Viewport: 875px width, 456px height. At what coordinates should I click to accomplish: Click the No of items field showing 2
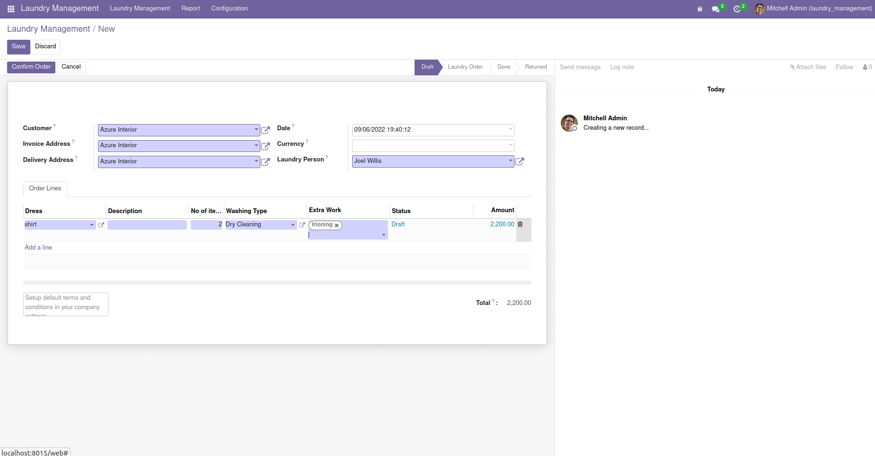[x=206, y=225]
